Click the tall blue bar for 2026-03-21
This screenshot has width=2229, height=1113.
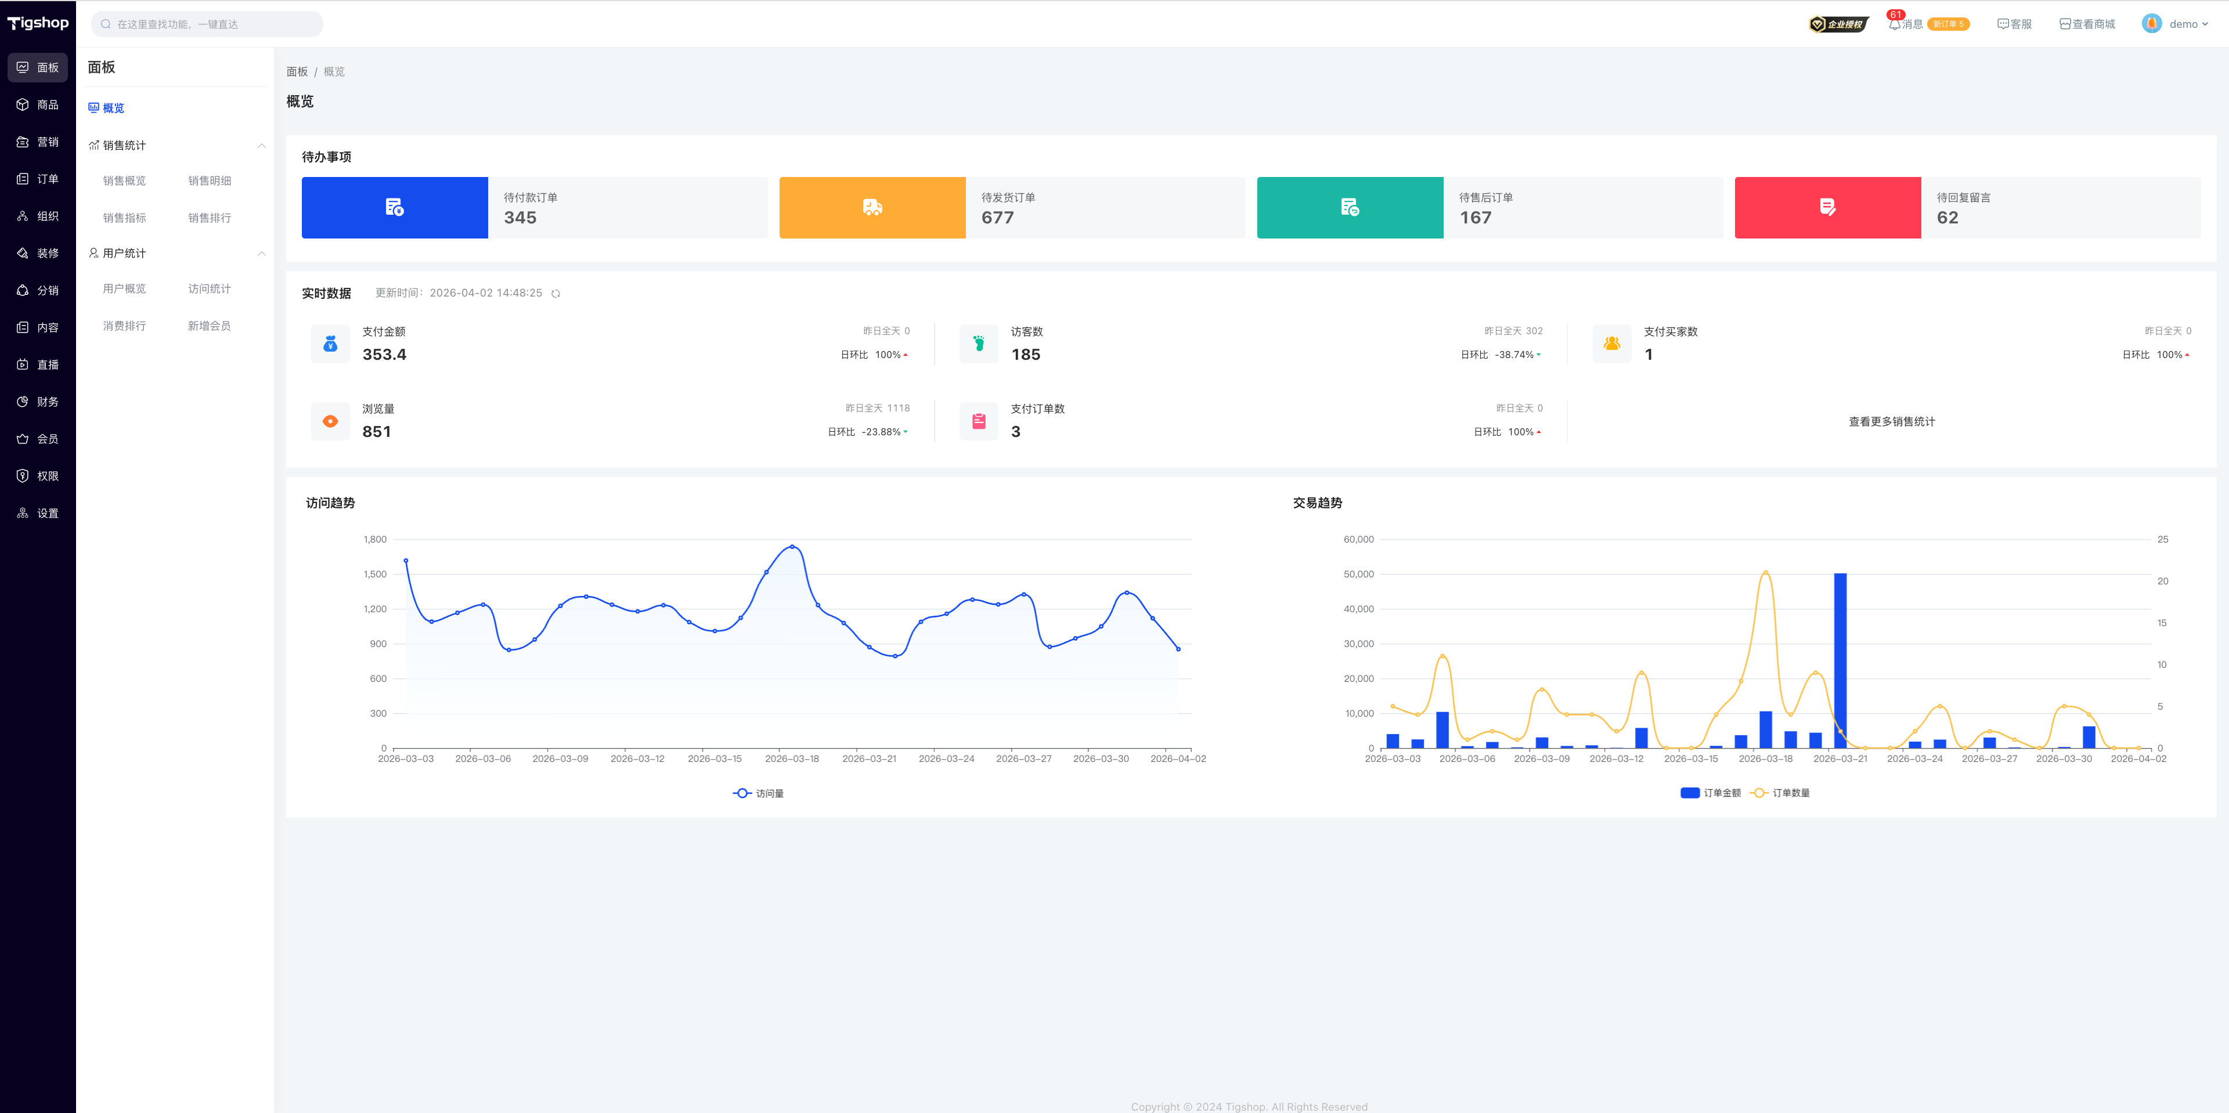click(1840, 661)
